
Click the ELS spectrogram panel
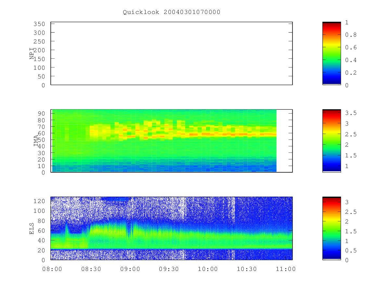(172, 228)
